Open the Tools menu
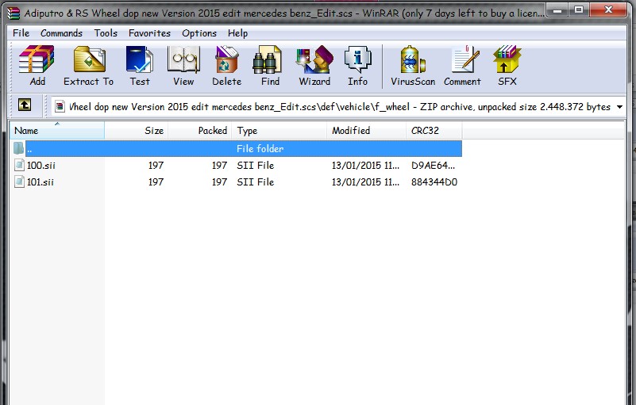 tap(106, 33)
